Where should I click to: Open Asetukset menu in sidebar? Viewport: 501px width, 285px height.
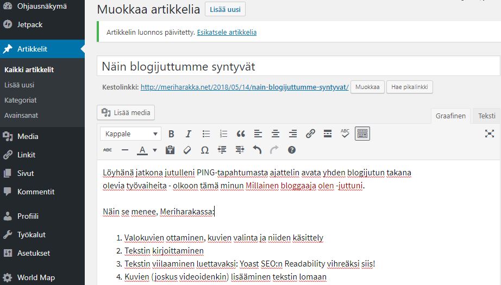pos(34,253)
